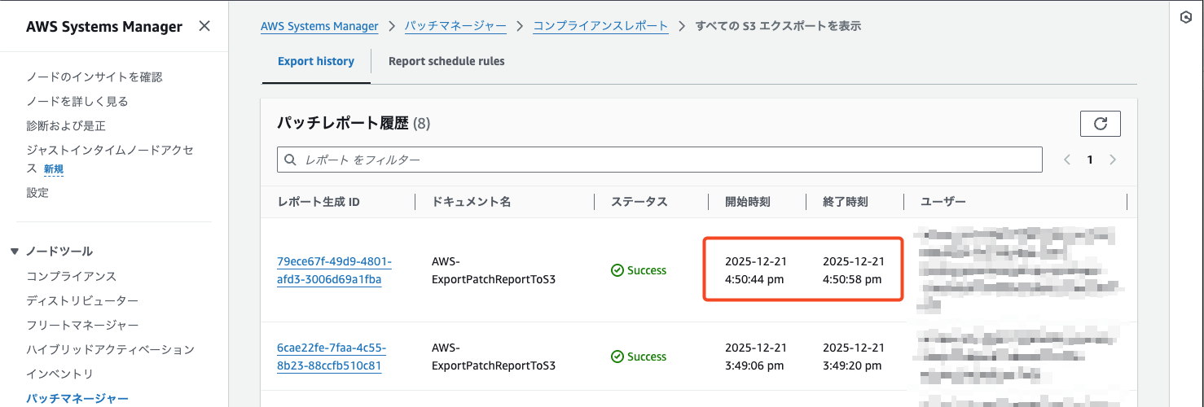1204x407 pixels.
Task: Select インベントリ in the sidebar
Action: point(60,374)
